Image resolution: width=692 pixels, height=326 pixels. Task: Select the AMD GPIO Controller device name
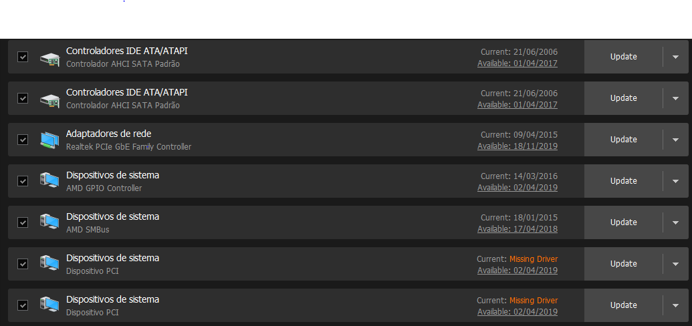[104, 188]
